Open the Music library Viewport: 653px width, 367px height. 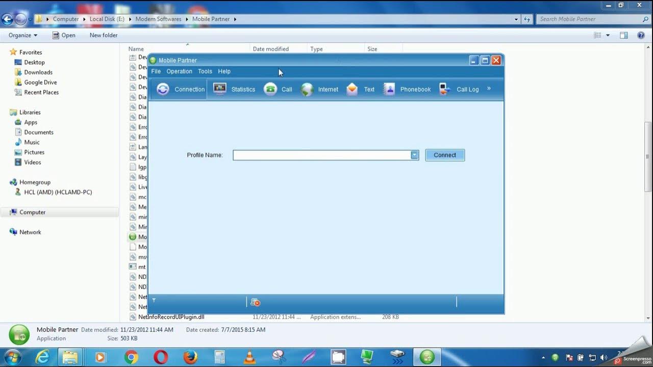[32, 142]
